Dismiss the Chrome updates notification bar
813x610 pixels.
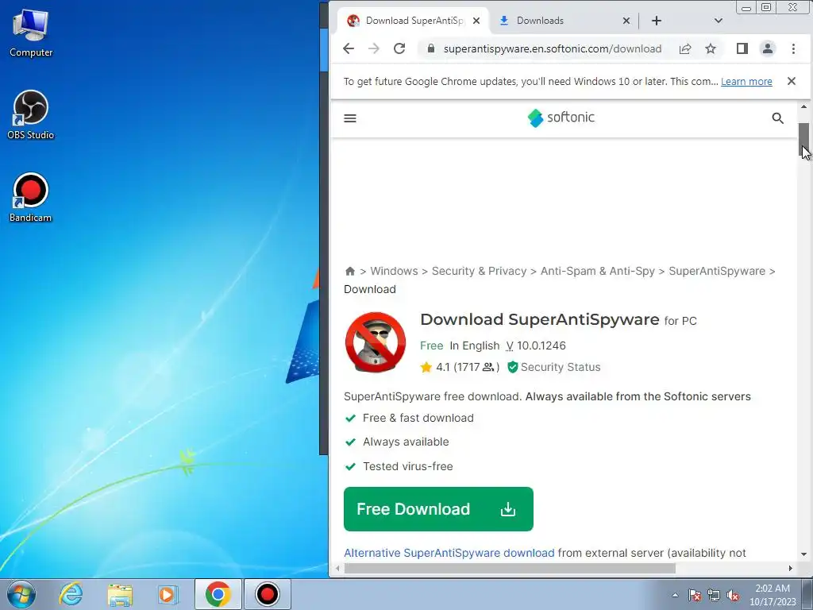point(792,81)
